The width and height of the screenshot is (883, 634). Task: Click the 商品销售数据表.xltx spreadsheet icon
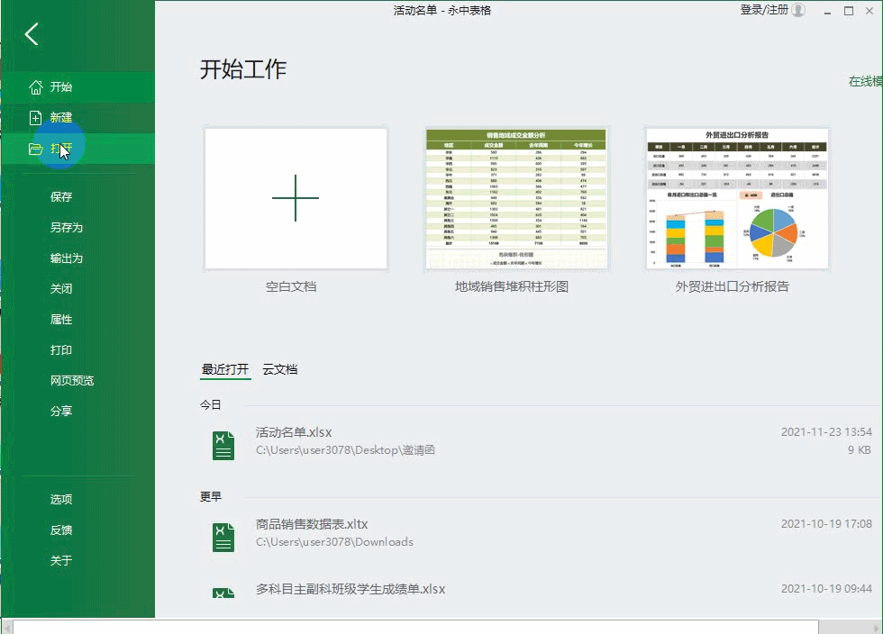pos(223,537)
